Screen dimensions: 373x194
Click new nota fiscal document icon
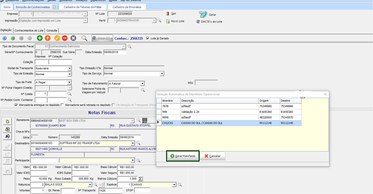(x=7, y=121)
